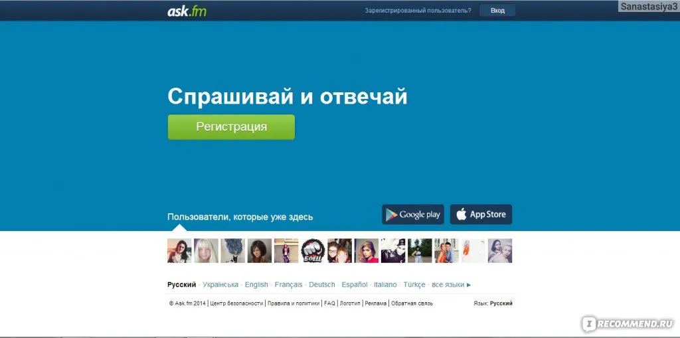Image resolution: width=680 pixels, height=338 pixels.
Task: Open avatar of girl standing among trees
Action: click(x=420, y=251)
